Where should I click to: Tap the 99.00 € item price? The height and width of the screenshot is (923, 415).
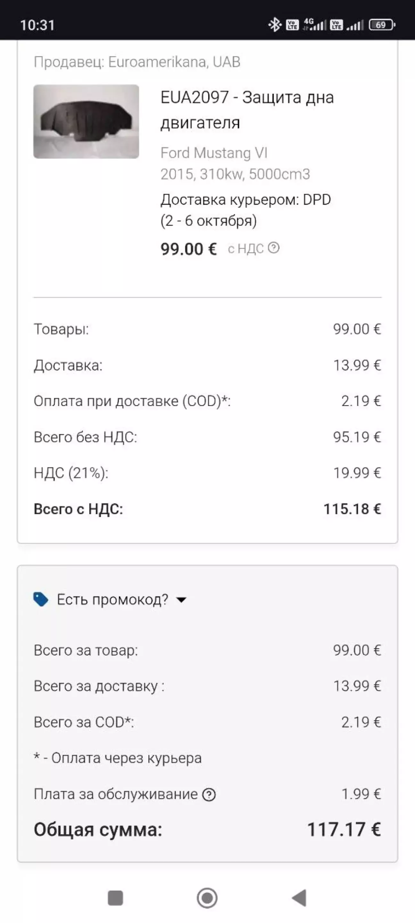coord(188,249)
